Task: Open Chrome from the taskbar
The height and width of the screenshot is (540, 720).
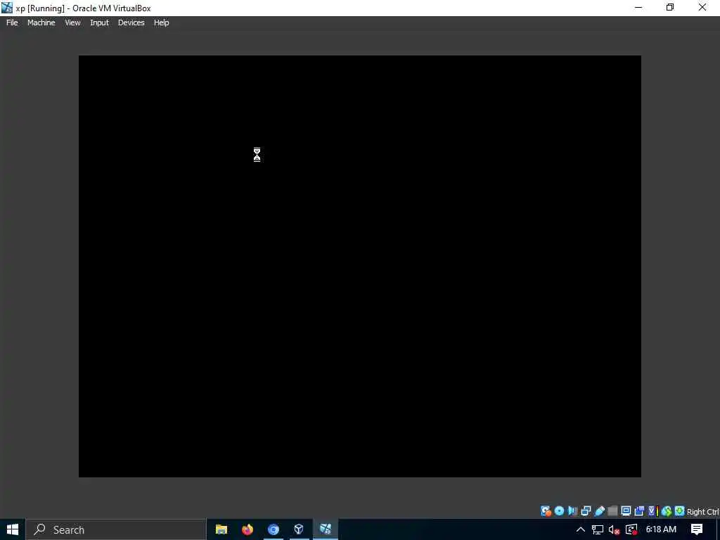Action: point(274,529)
